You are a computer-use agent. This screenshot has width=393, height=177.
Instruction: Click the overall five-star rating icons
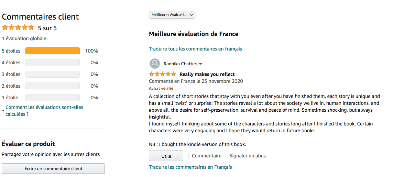coord(18,27)
